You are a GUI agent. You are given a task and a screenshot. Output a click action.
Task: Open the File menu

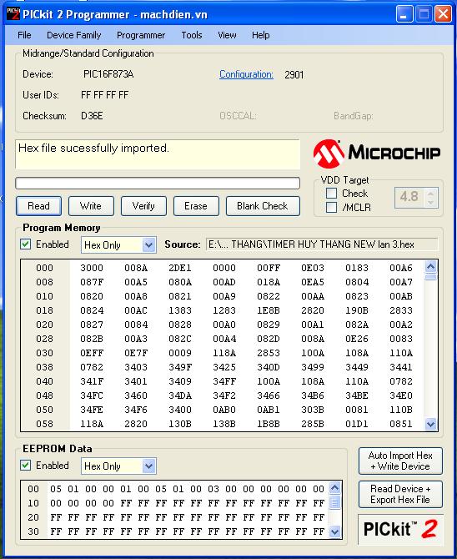tap(24, 35)
